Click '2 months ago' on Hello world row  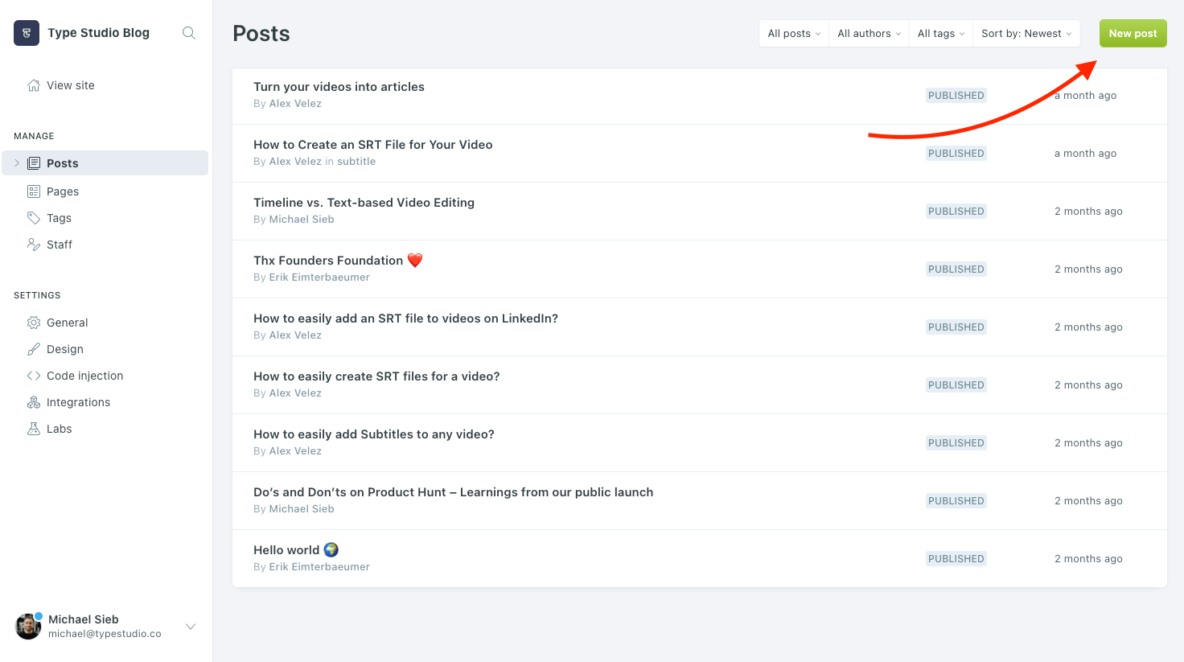pyautogui.click(x=1088, y=559)
